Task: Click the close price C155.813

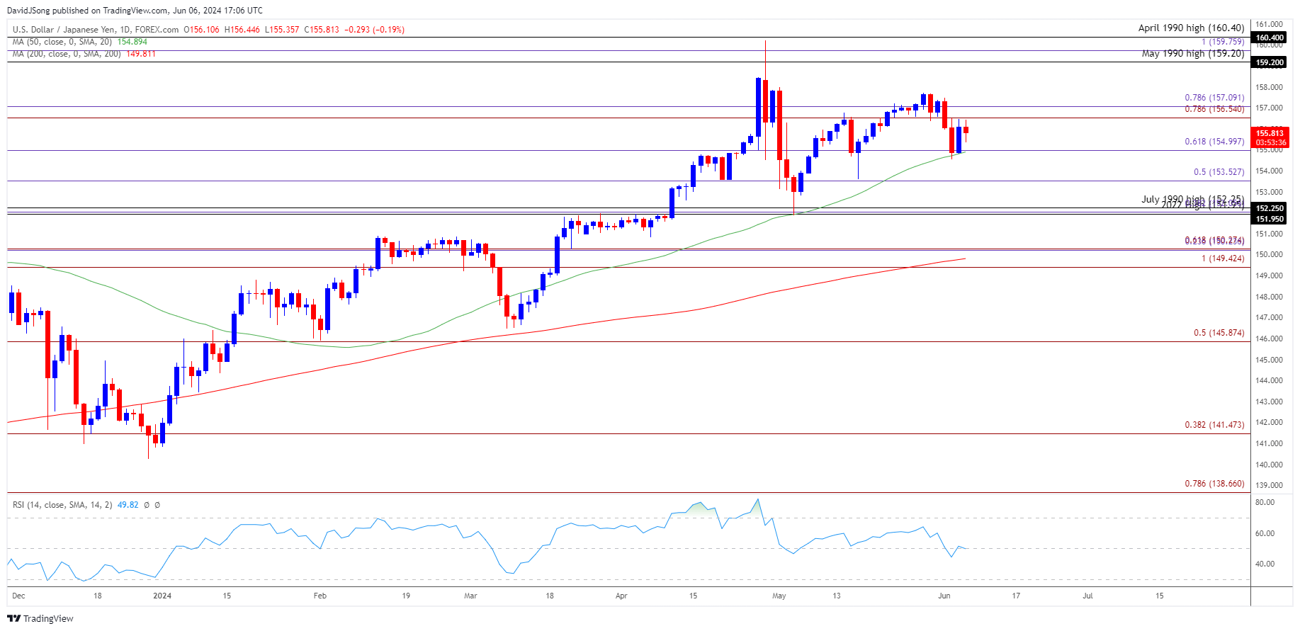Action: (x=322, y=30)
